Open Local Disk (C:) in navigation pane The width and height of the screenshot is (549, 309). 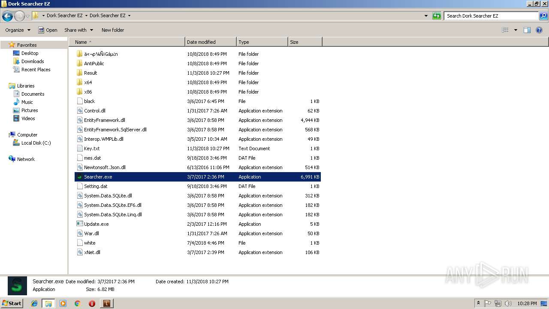(x=36, y=143)
